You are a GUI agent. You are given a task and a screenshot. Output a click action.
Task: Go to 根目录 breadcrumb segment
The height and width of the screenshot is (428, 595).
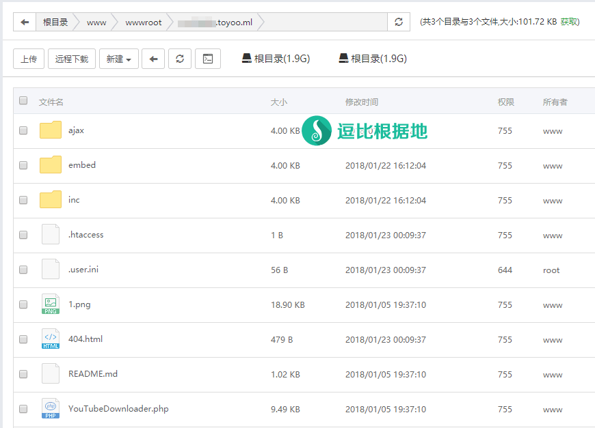55,23
